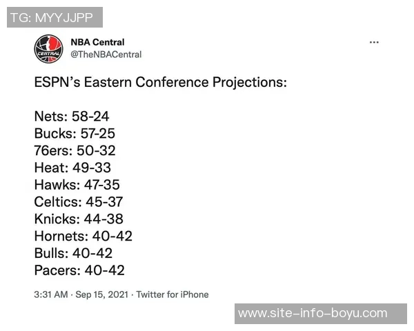414x331 pixels.
Task: Select the Hawks: 47-35 line
Action: pos(77,185)
